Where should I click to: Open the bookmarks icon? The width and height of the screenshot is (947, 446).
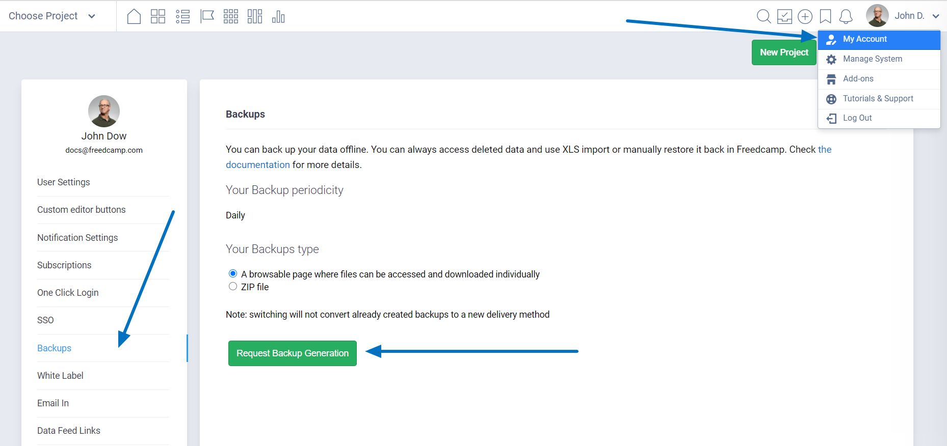(825, 16)
